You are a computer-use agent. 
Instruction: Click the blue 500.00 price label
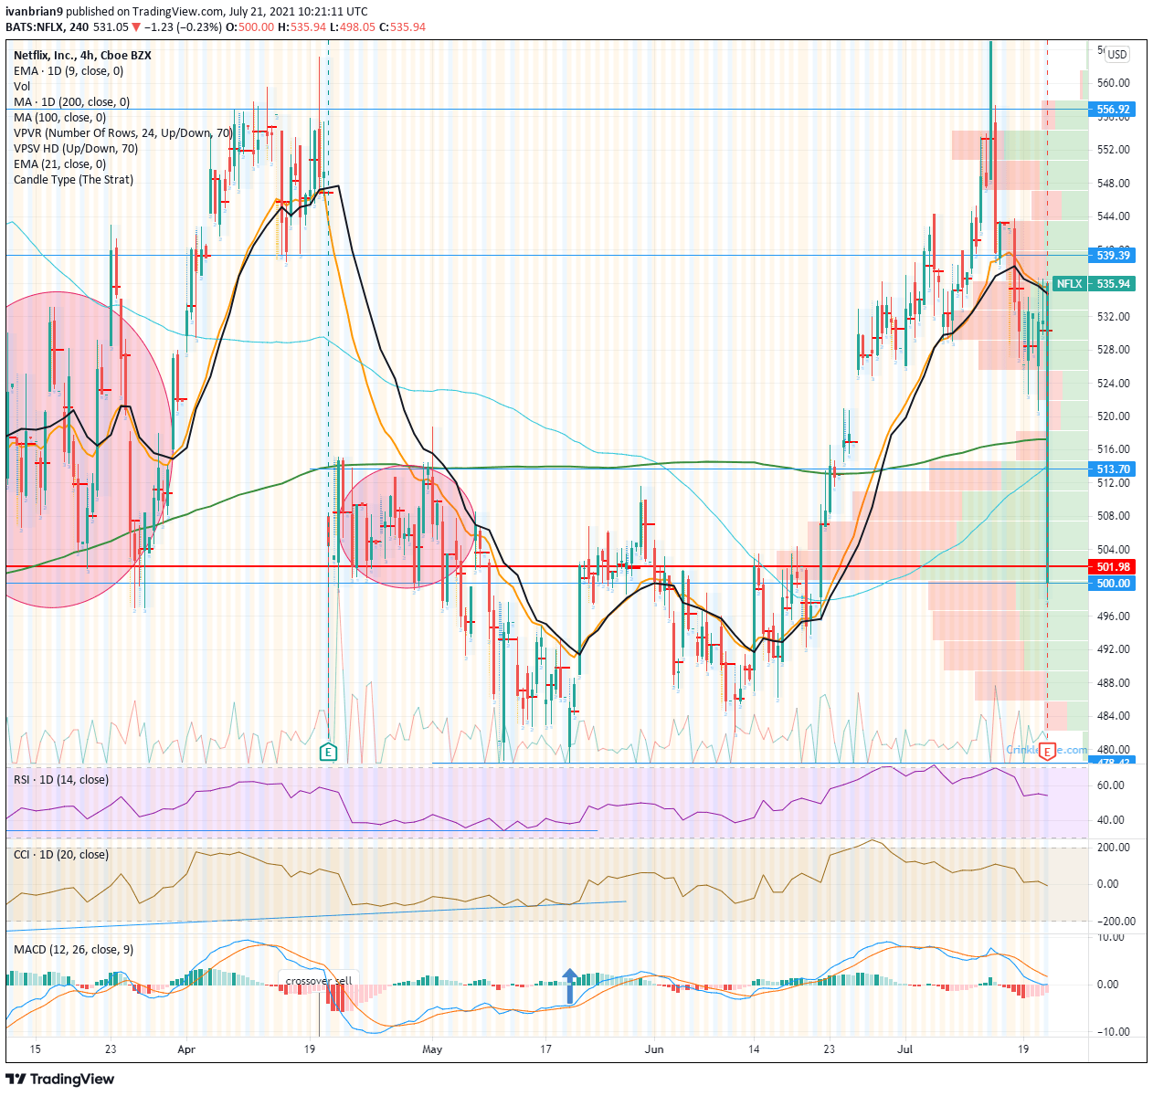point(1113,583)
